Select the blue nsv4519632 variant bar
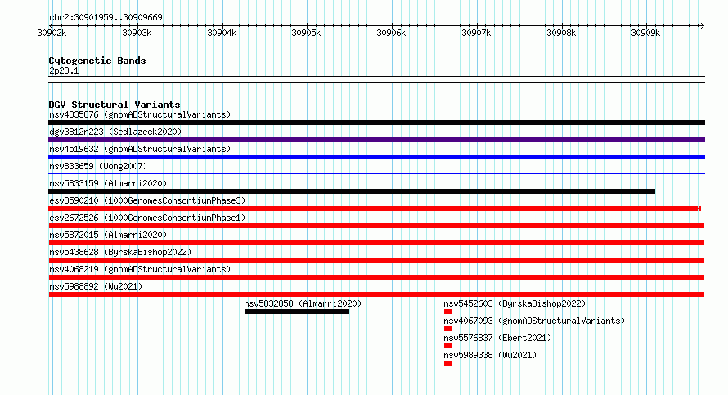 click(x=376, y=157)
